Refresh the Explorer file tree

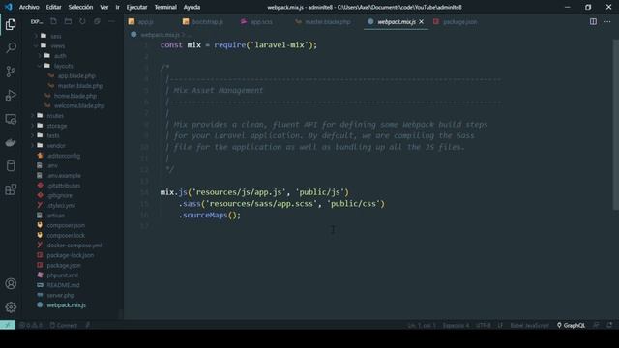pos(82,21)
